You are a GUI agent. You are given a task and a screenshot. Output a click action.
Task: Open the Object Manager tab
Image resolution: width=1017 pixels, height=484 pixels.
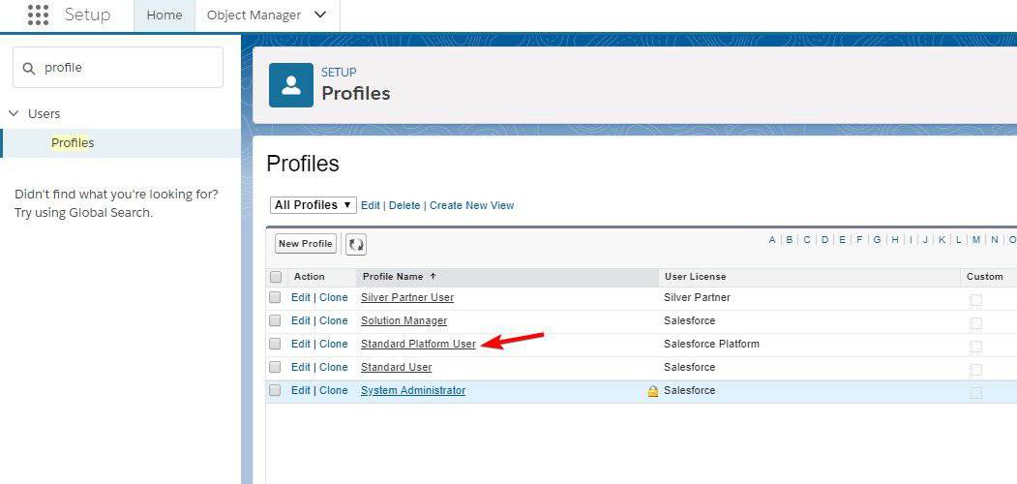click(x=254, y=15)
